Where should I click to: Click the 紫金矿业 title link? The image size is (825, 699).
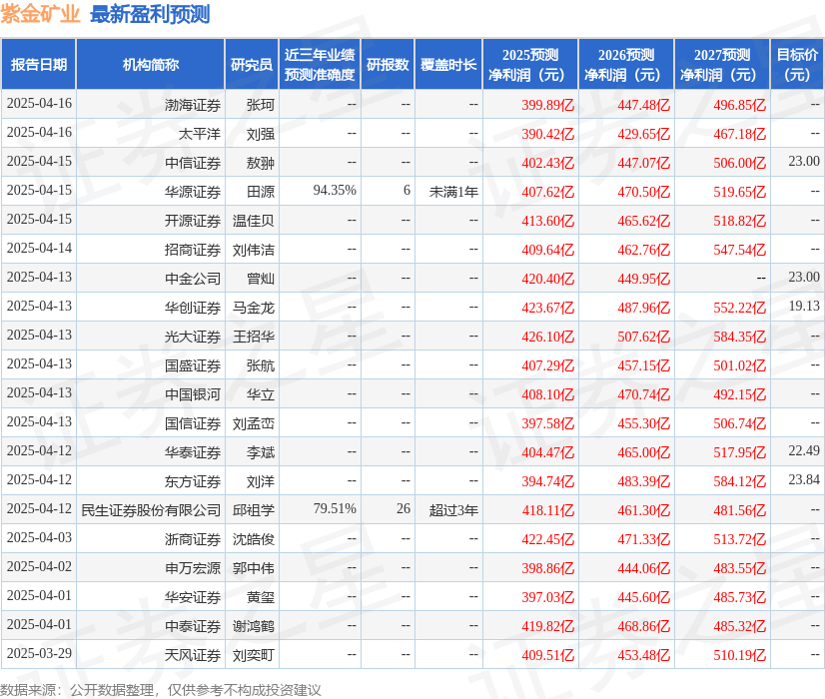pos(40,14)
